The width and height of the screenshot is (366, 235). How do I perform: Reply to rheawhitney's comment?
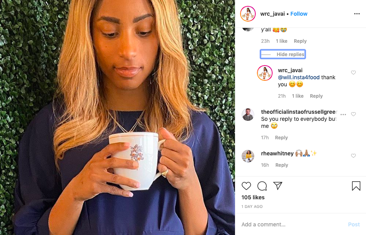[x=282, y=165]
